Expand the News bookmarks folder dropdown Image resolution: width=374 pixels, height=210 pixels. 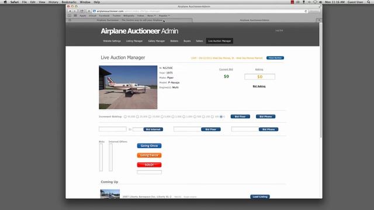(151, 16)
